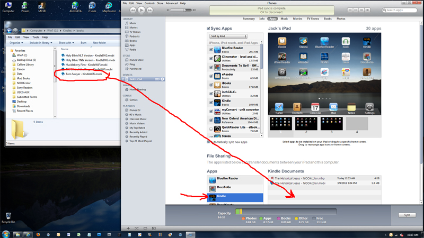Select the Stanza app icon on iPad preview
The image size is (424, 238).
(303, 41)
